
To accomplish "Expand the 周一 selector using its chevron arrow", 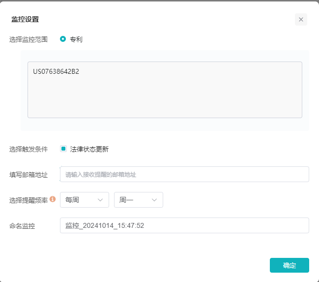I will point(154,200).
